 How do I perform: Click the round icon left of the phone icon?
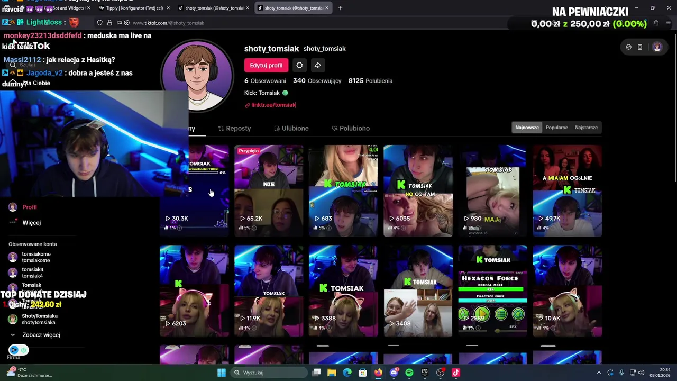pyautogui.click(x=628, y=47)
